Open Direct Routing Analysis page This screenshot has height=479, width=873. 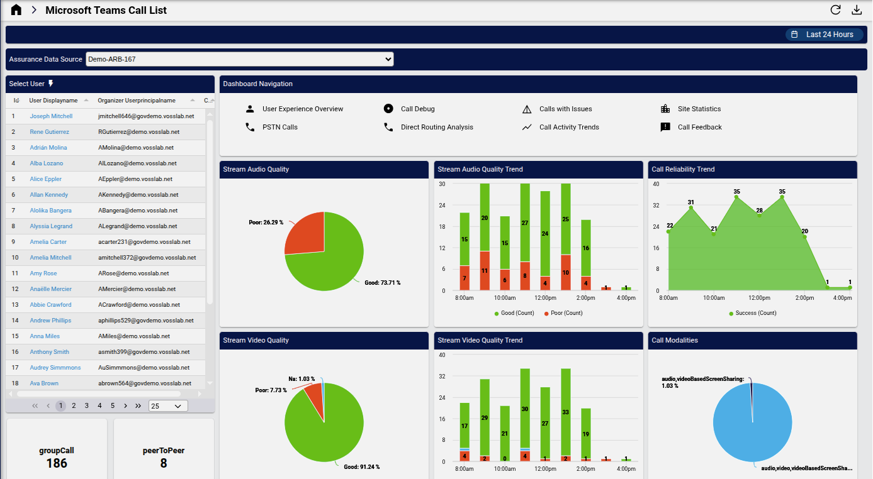pos(437,127)
